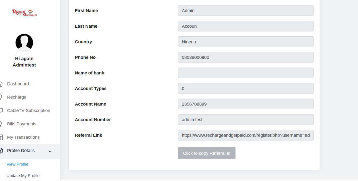Click the user avatar silhouette
Image resolution: width=358 pixels, height=181 pixels.
(x=24, y=43)
